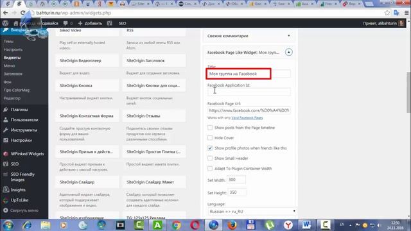Select SiteOrigin Контактная Форма widget

click(x=87, y=116)
